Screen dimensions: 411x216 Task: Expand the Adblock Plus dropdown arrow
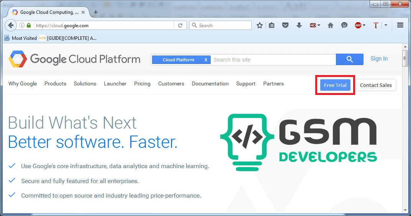(x=364, y=25)
